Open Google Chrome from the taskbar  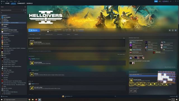click(x=29, y=100)
